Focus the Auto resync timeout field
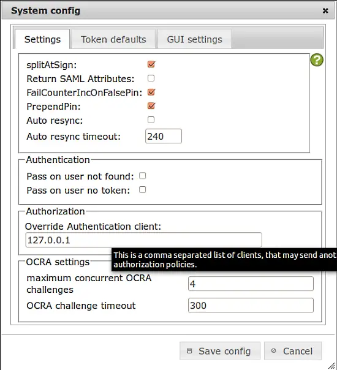The height and width of the screenshot is (370, 337). coord(164,136)
